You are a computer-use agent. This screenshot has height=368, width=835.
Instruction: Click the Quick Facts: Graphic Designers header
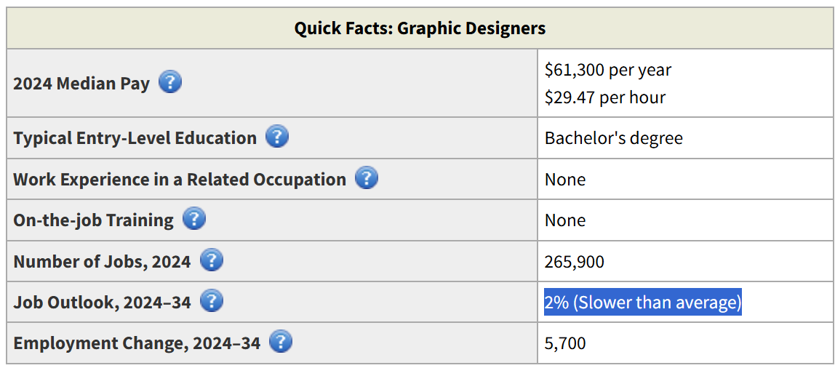420,28
